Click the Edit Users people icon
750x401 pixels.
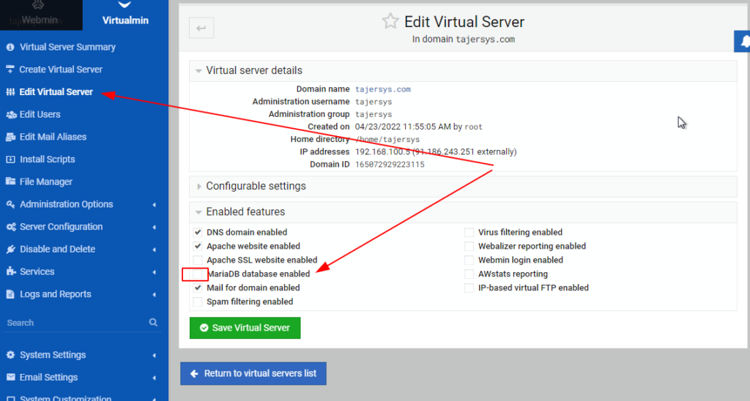(x=11, y=115)
